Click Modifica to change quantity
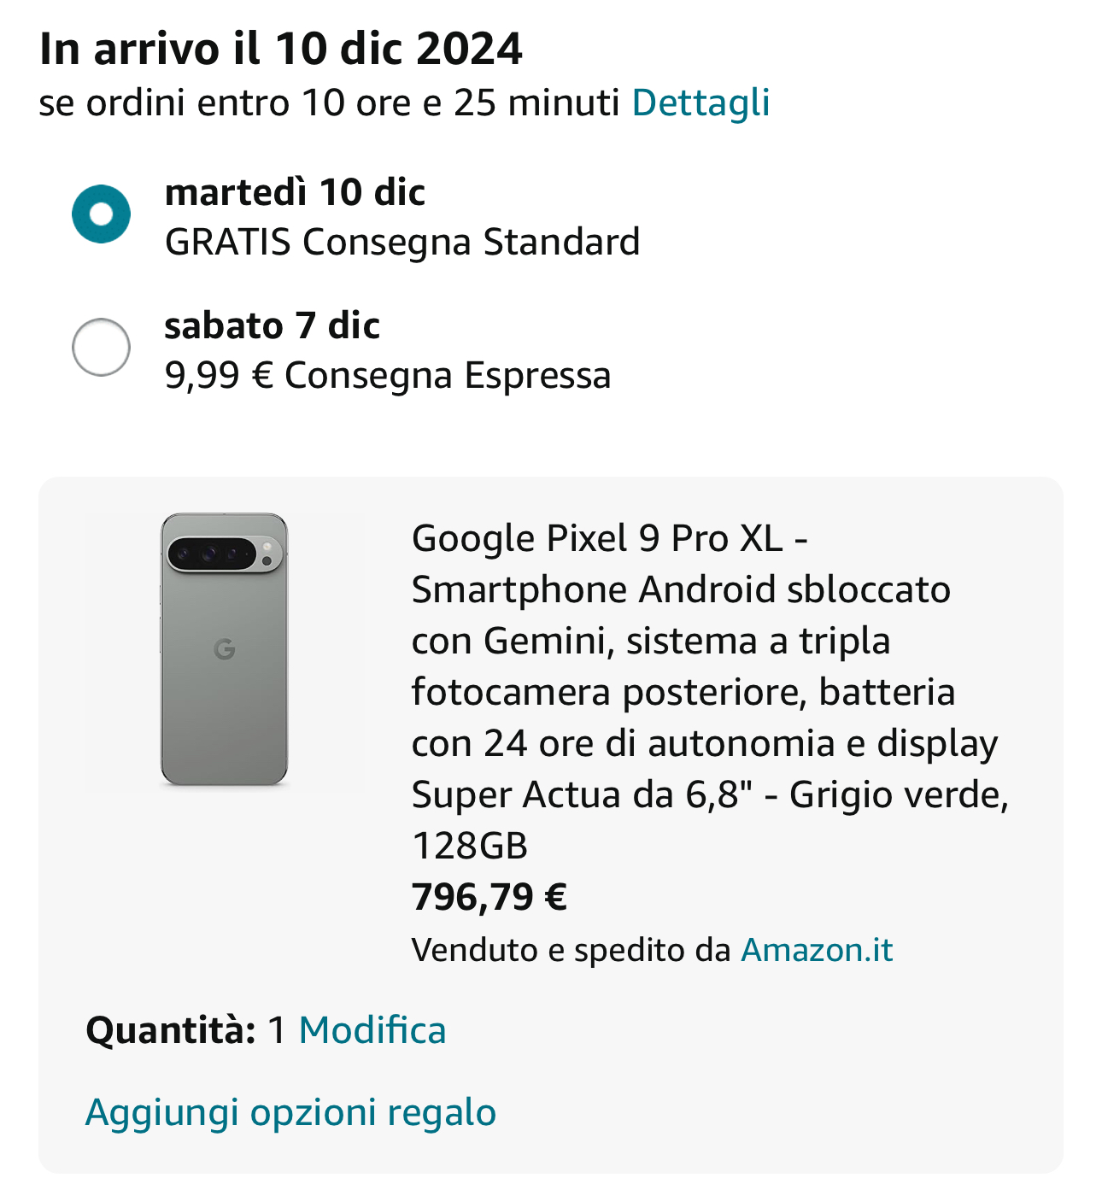The image size is (1102, 1178). tap(372, 1030)
